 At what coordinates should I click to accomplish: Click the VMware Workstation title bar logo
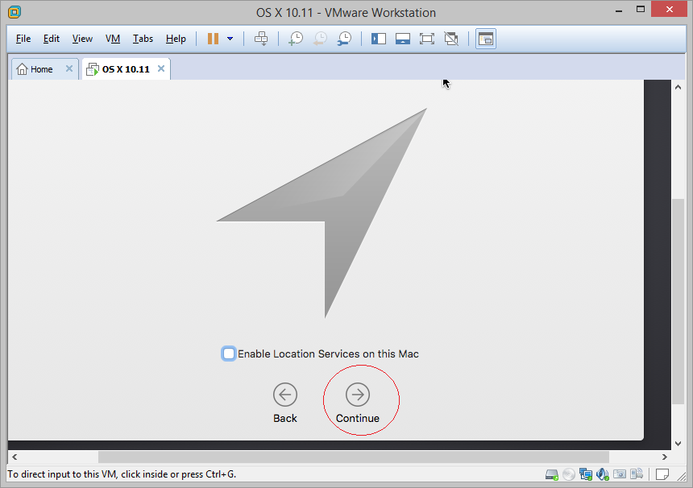(x=15, y=12)
